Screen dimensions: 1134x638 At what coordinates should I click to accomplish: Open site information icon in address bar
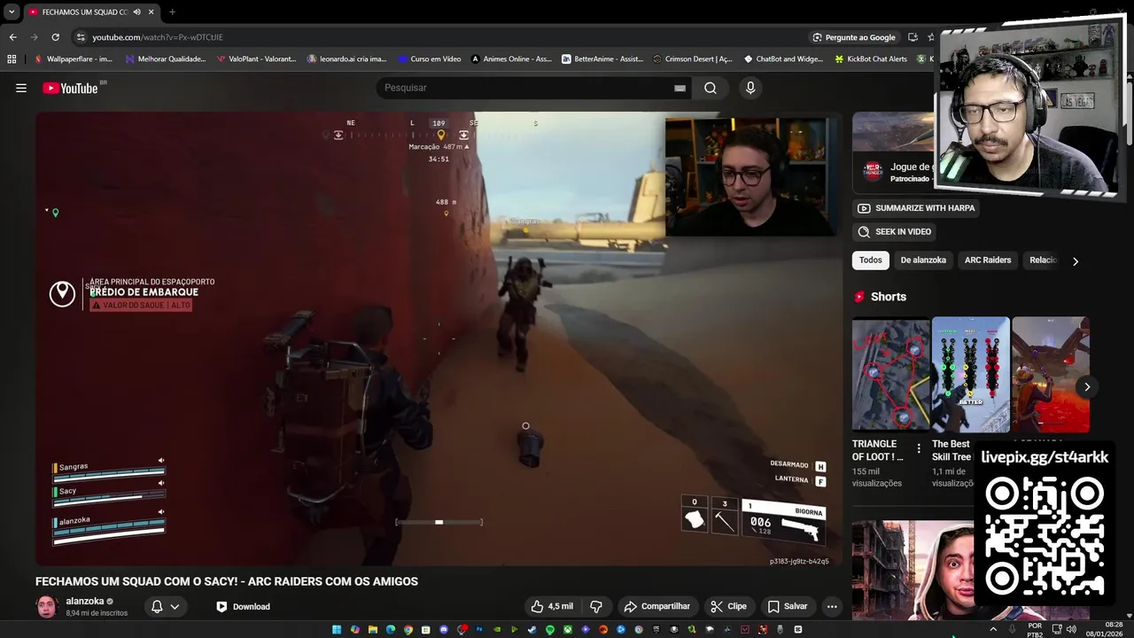81,37
